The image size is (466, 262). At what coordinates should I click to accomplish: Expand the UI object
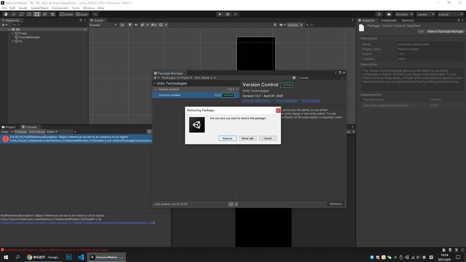click(x=13, y=41)
